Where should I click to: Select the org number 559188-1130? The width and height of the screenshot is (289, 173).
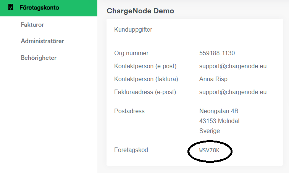click(217, 53)
